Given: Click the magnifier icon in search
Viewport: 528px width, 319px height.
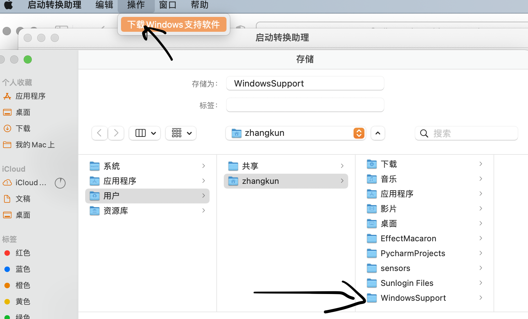Looking at the screenshot, I should [x=424, y=133].
